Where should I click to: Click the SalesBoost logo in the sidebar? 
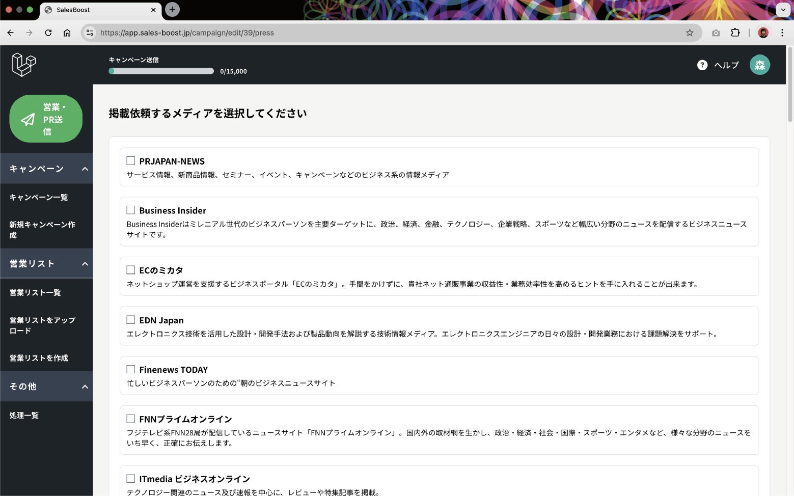(x=24, y=65)
